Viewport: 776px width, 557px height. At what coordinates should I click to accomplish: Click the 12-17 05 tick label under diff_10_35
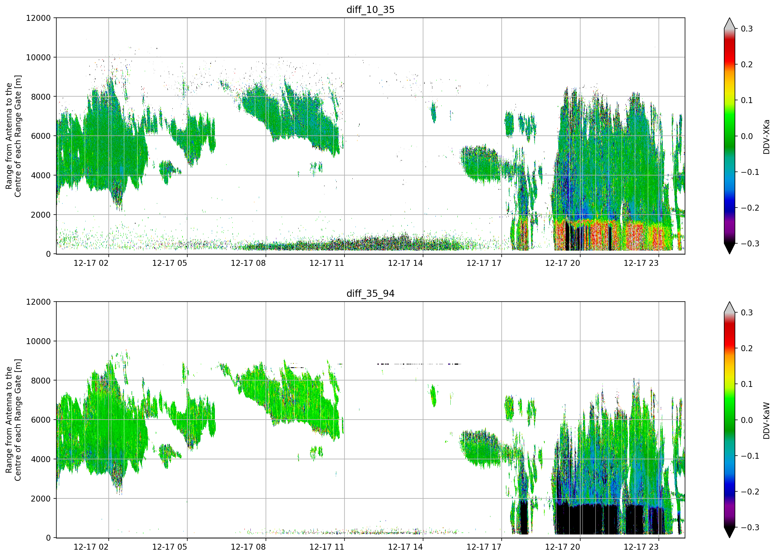tap(170, 263)
